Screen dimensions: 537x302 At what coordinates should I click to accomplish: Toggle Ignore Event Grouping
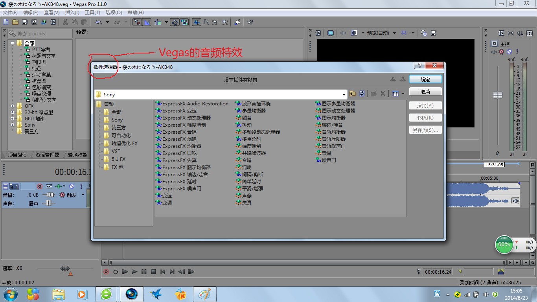[184, 22]
